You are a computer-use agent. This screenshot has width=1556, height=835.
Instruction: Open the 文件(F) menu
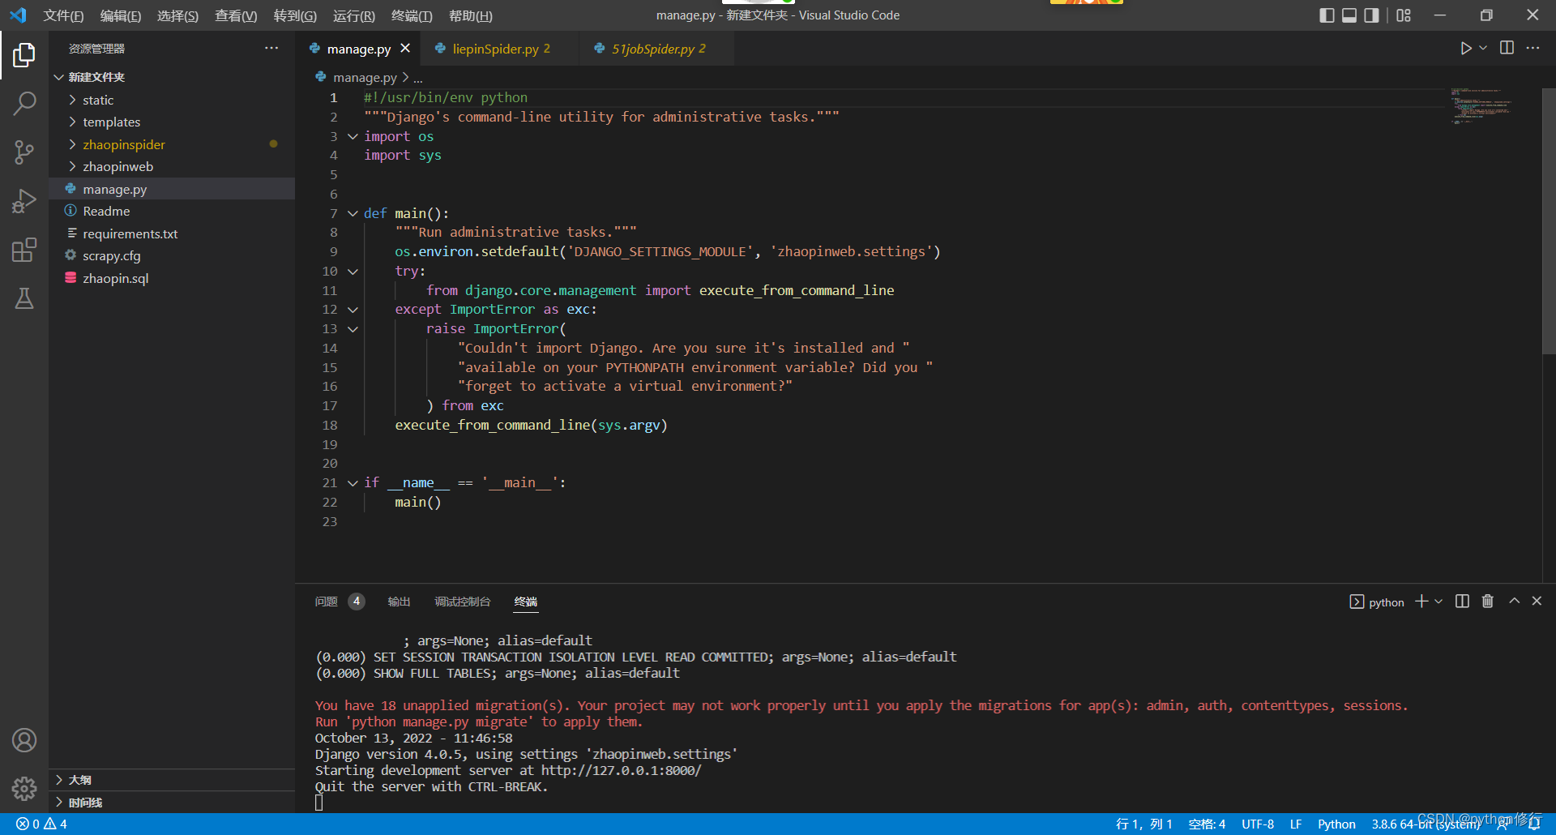pyautogui.click(x=63, y=15)
